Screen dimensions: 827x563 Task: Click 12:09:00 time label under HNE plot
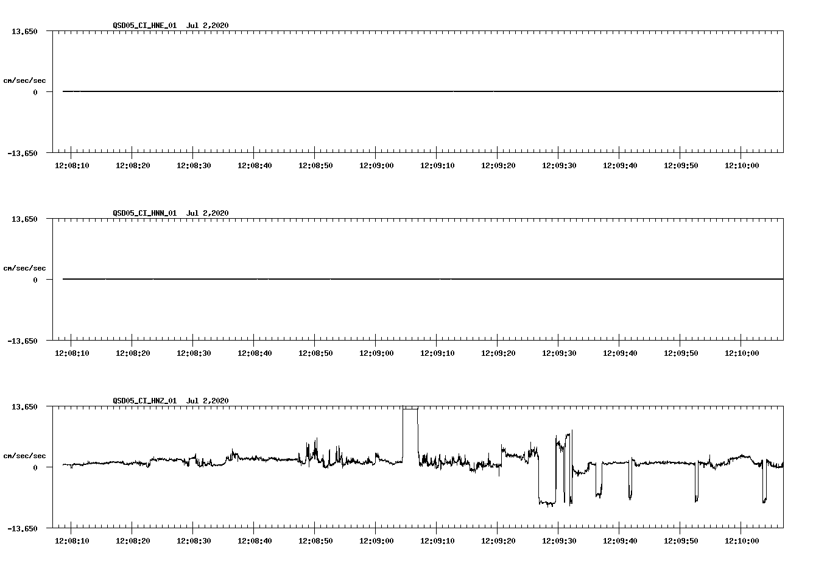[x=376, y=166]
